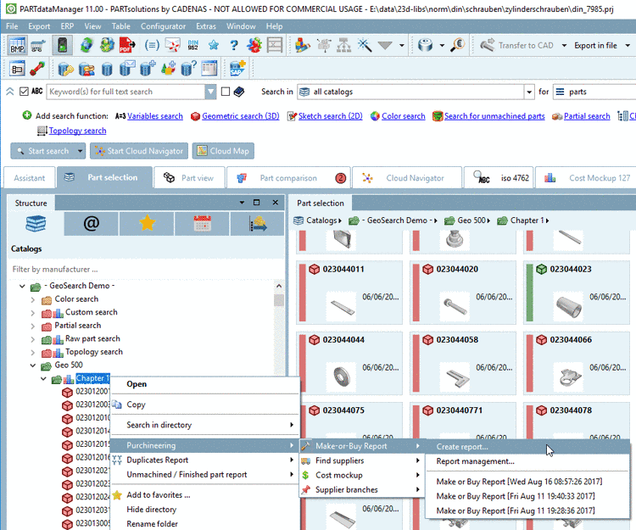
Task: Open the Export in file dropdown arrow
Action: tap(628, 46)
